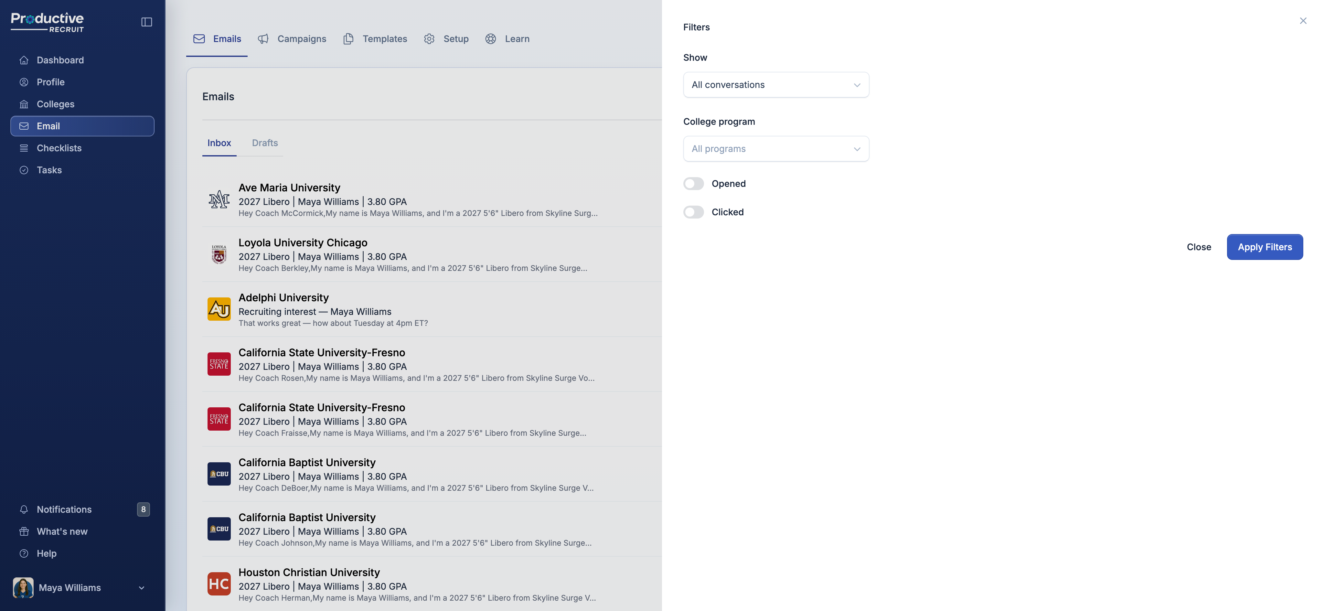Click the Colleges building icon
This screenshot has width=1324, height=611.
(24, 104)
